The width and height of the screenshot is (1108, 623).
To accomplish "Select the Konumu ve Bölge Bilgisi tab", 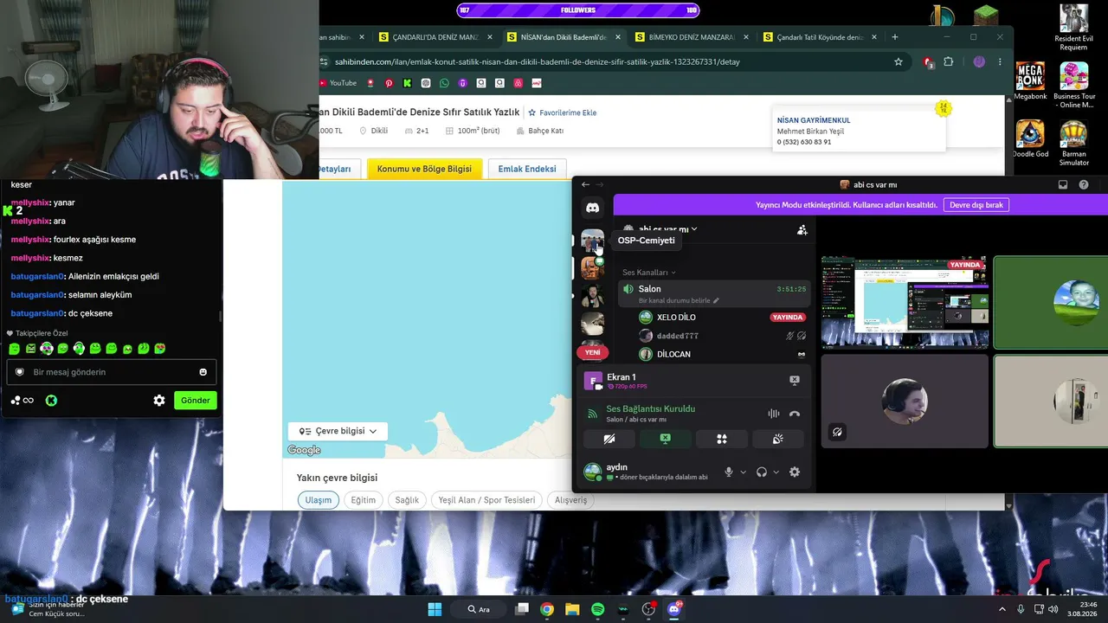I will [424, 169].
